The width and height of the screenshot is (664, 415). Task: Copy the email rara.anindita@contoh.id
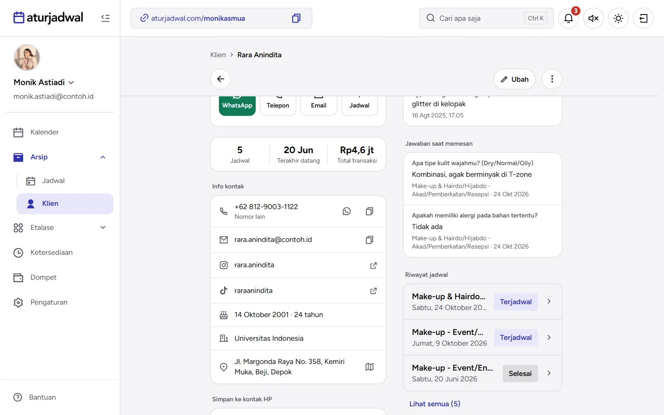pos(369,240)
